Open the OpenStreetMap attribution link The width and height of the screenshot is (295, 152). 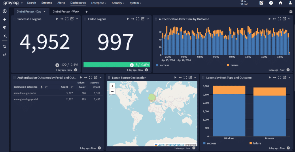click(x=176, y=145)
